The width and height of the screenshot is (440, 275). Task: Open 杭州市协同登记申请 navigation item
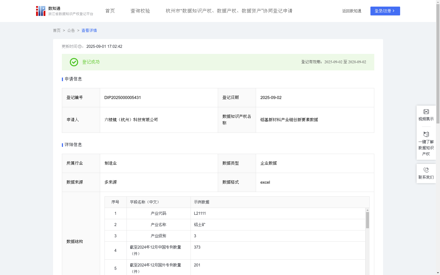point(229,11)
